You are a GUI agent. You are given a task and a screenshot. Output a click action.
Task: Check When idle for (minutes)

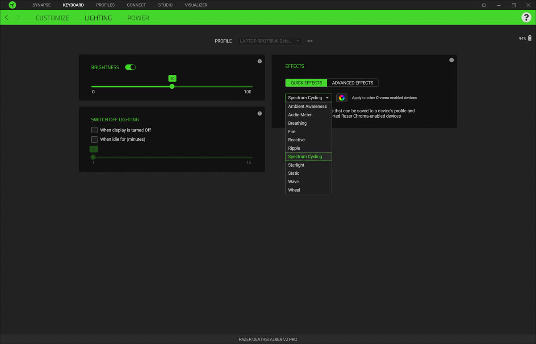(94, 139)
